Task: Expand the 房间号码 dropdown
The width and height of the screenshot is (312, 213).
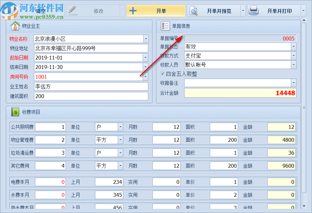Action: (146, 77)
